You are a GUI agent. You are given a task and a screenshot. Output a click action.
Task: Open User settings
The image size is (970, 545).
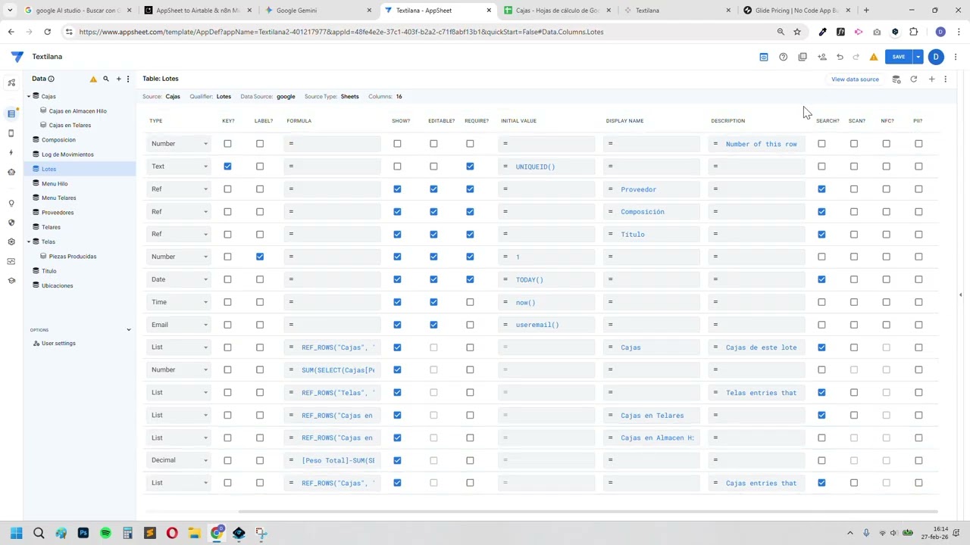pyautogui.click(x=58, y=344)
